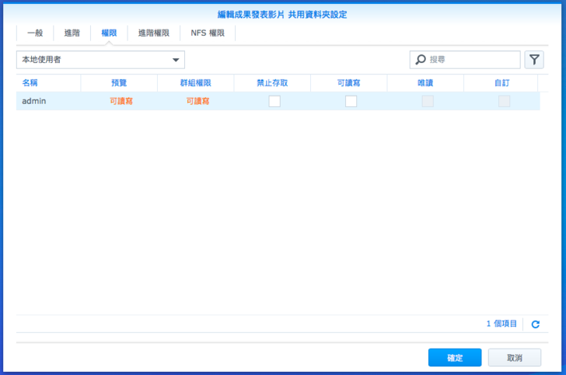Open the NFS 權限 tab
This screenshot has height=375, width=566.
click(x=208, y=33)
